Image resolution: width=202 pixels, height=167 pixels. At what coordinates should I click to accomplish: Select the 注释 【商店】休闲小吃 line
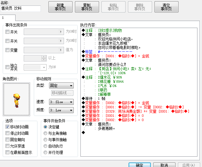(x=139, y=69)
